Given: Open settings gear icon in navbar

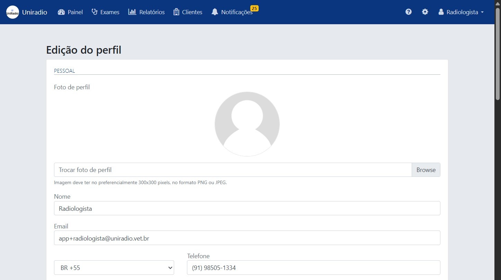Looking at the screenshot, I should click(x=425, y=12).
